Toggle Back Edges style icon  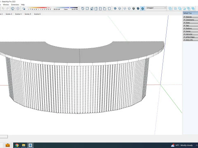coord(120,9)
